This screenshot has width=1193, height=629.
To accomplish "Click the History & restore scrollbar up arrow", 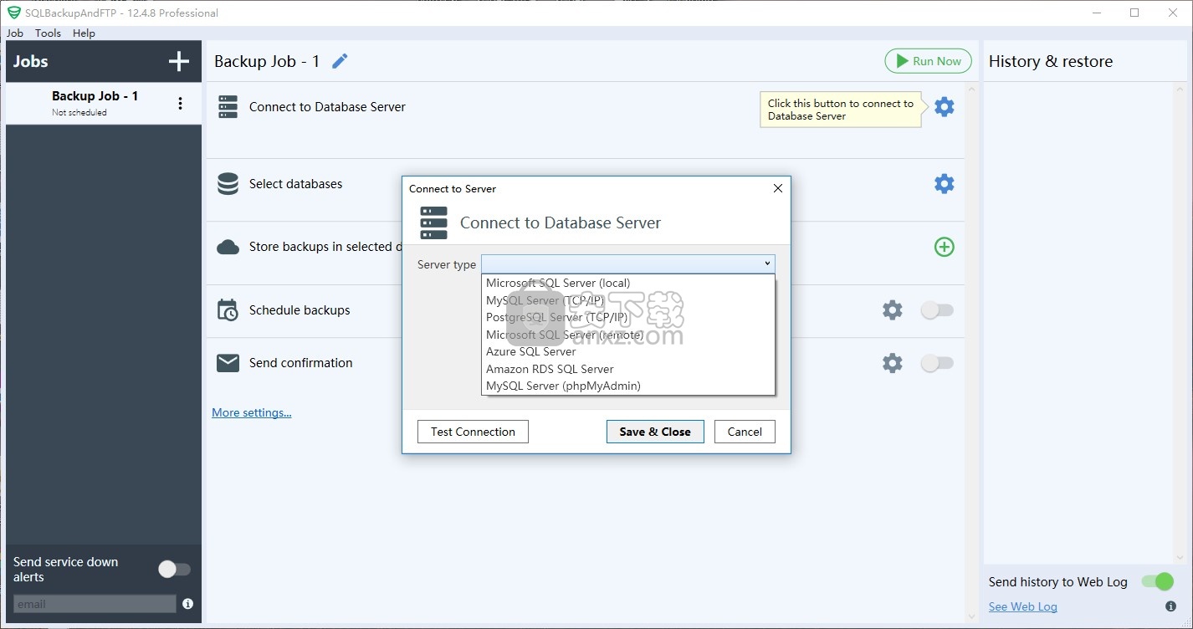I will pyautogui.click(x=1181, y=89).
